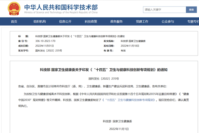Open the 《"十四五"卫生与健康科技创新专项规划》 link
This screenshot has height=133, width=199.
pos(129,100)
